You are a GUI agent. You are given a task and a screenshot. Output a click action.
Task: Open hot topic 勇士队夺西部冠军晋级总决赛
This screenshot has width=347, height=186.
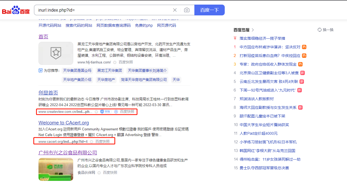coord(264,168)
